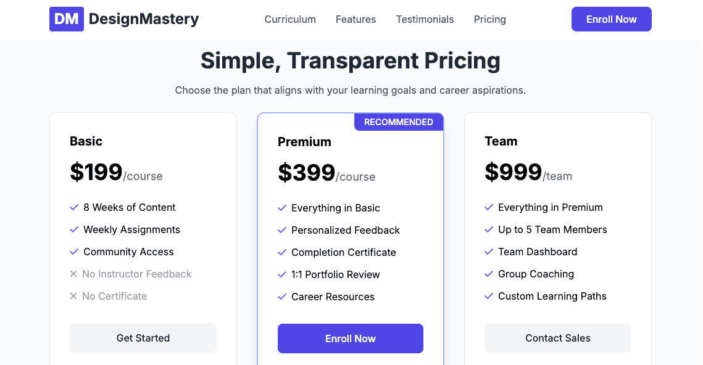Image resolution: width=703 pixels, height=365 pixels.
Task: Click the checkmark next to Everything in Basic
Action: [x=282, y=208]
